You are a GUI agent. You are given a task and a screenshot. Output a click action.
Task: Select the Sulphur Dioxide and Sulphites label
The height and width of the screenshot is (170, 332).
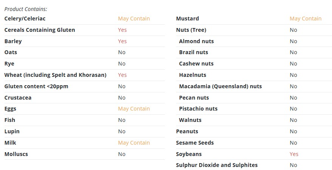(x=217, y=165)
